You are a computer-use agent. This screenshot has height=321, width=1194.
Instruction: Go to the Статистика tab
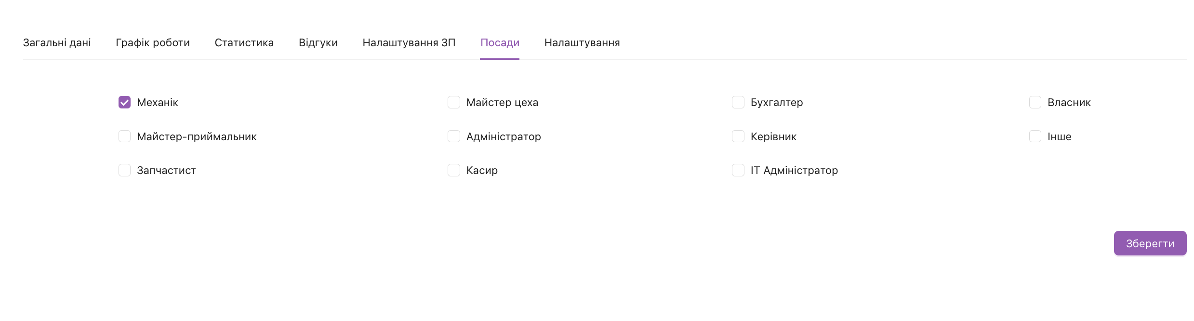click(244, 43)
